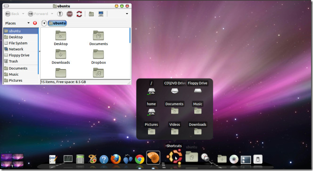313x171 pixels.
Task: Select Pictures bookmark in the sidebar
Action: tap(21, 80)
